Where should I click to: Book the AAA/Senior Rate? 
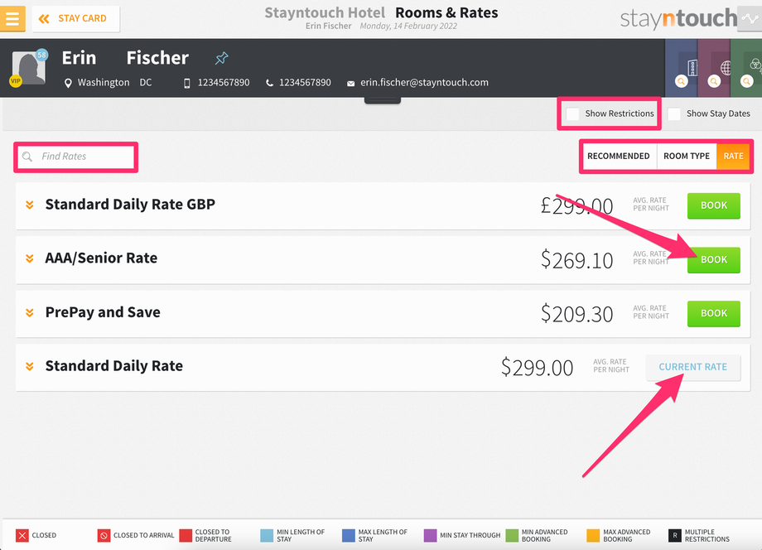(713, 260)
